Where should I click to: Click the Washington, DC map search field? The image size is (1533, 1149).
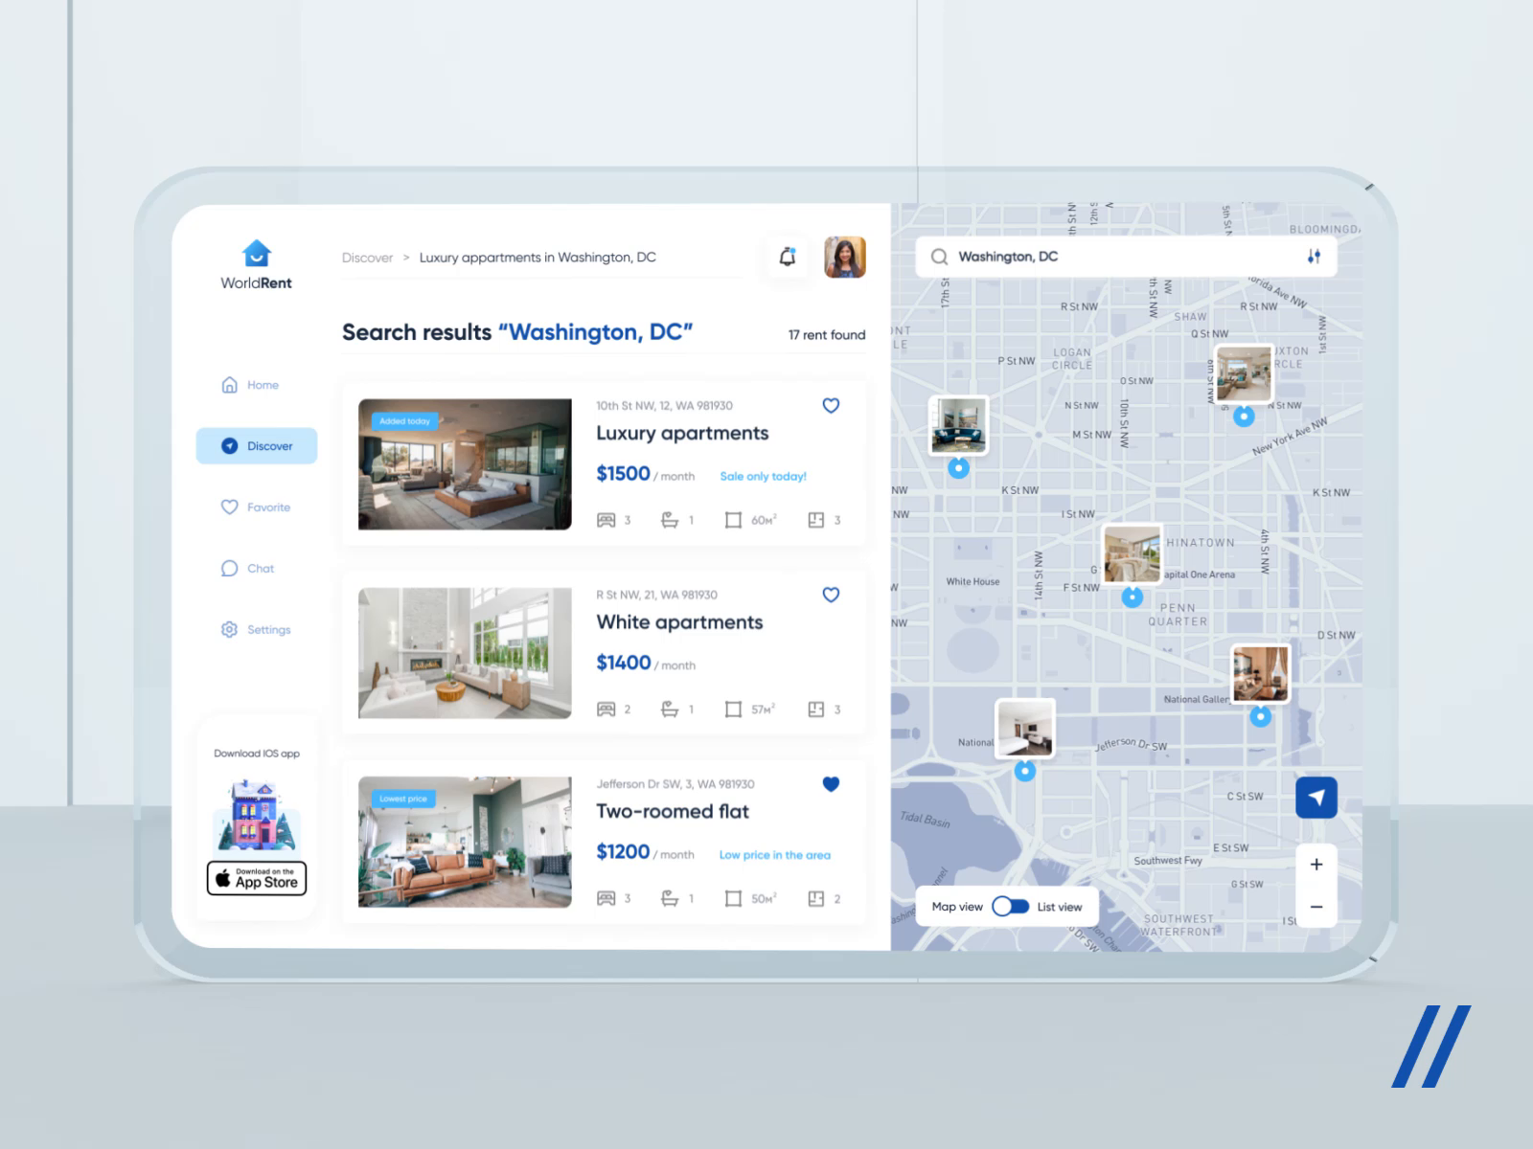click(x=1126, y=257)
